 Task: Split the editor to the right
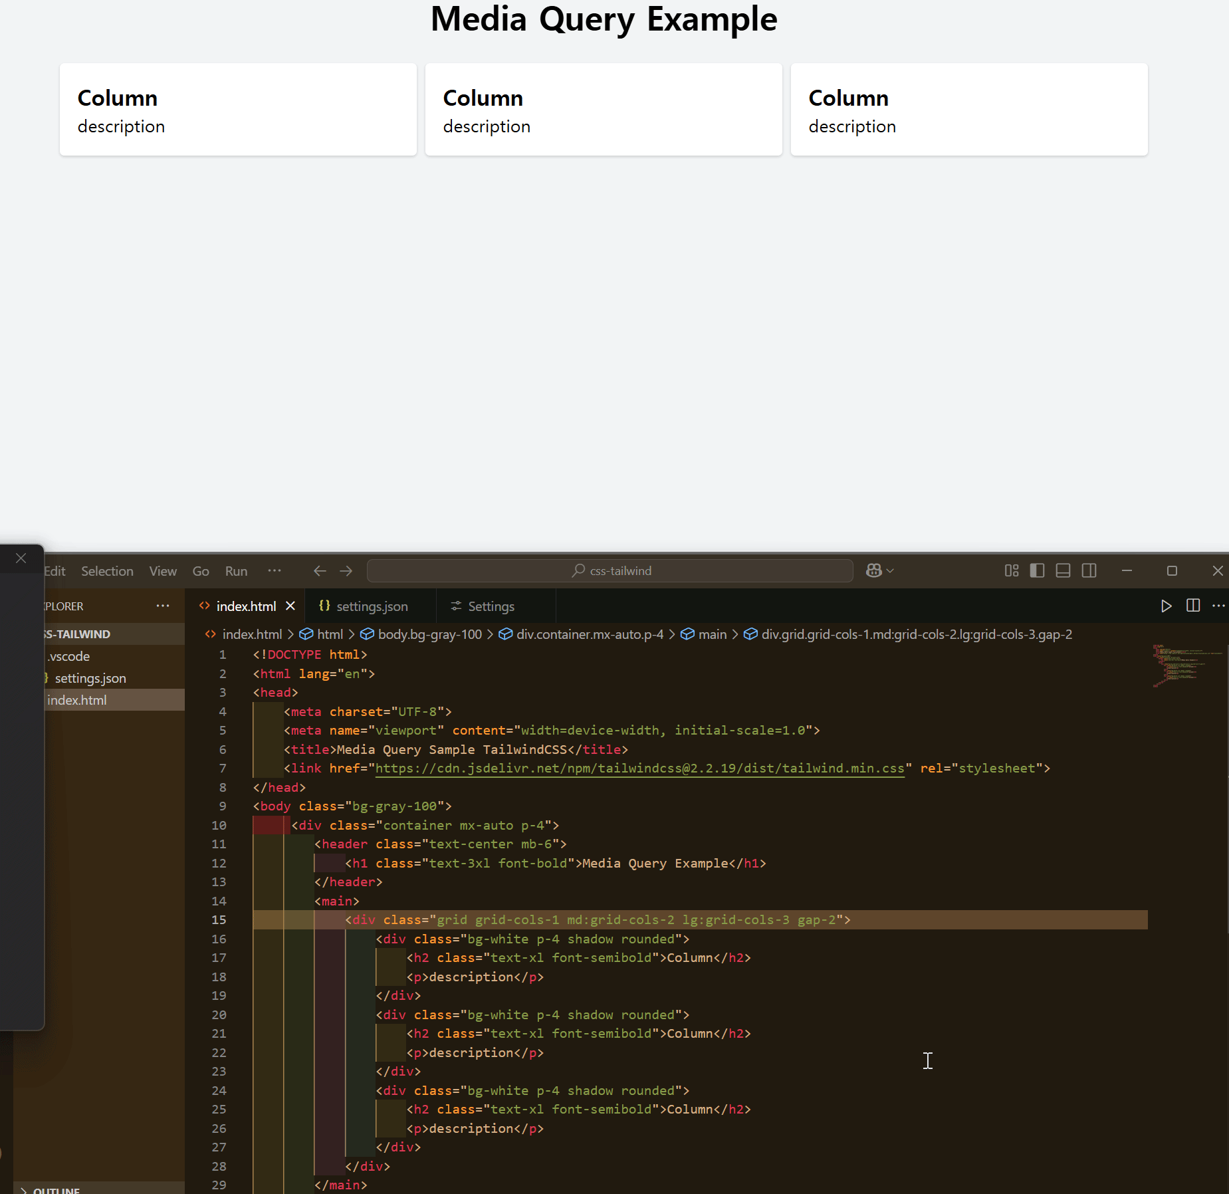click(x=1193, y=606)
